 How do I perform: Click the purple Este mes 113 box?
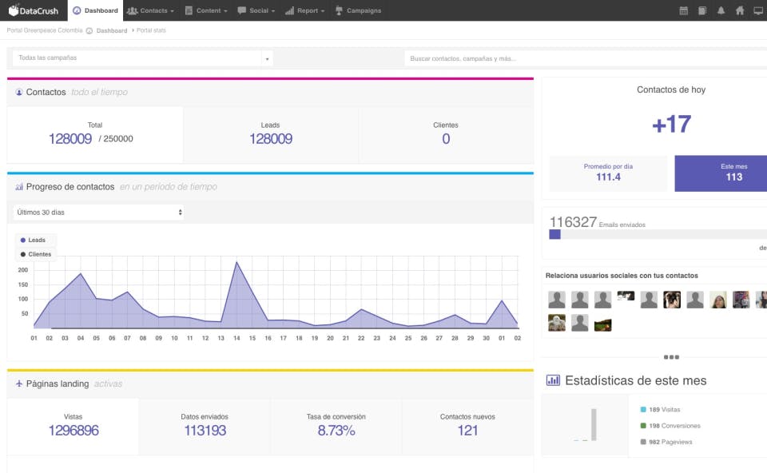point(721,173)
